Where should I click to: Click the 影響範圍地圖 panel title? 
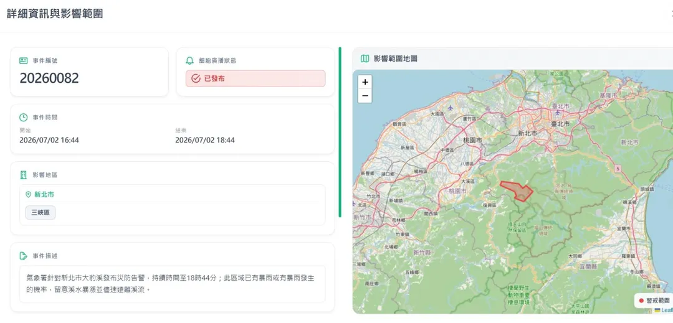tap(395, 59)
